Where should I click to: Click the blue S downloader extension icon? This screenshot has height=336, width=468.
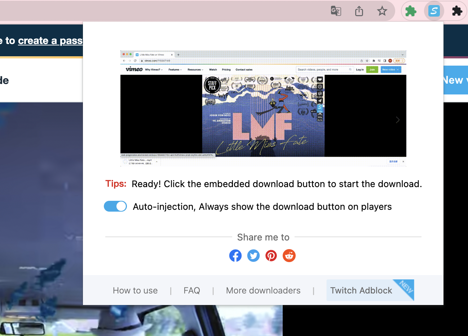tap(434, 11)
